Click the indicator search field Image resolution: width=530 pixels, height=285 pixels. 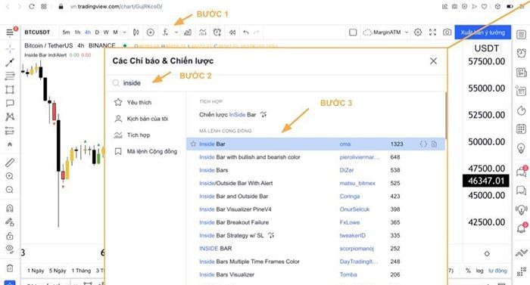[276, 83]
